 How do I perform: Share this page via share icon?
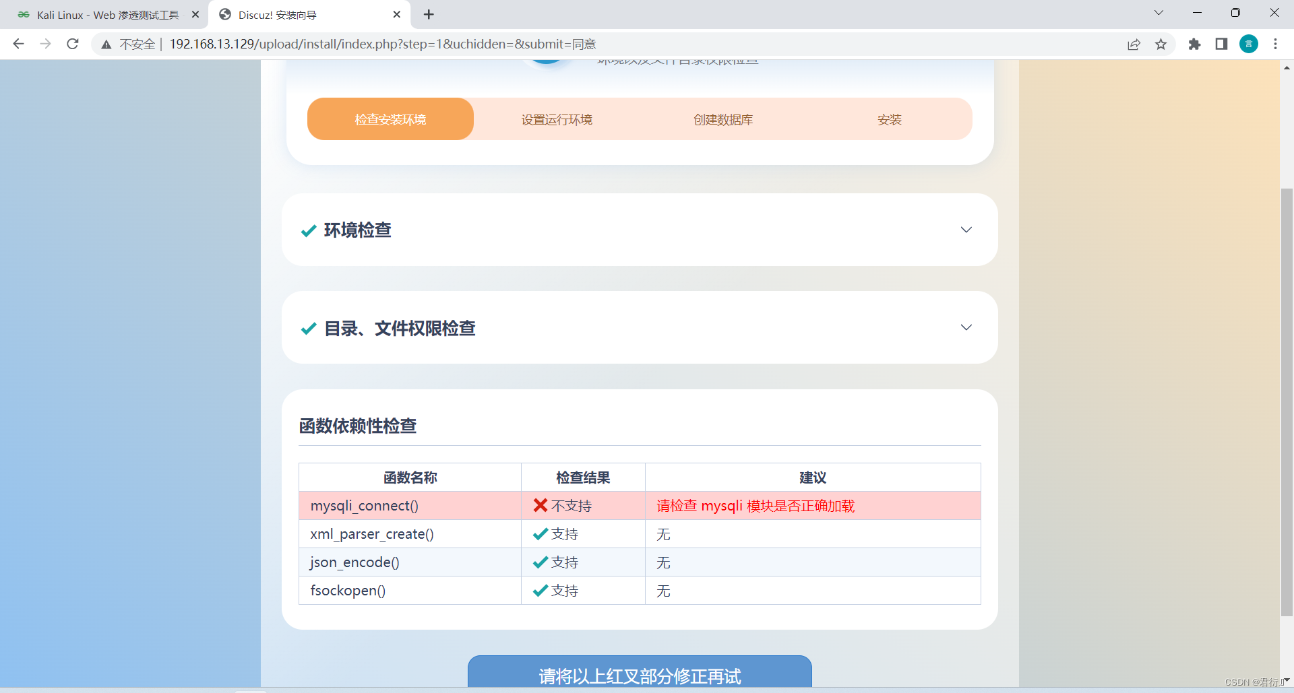(1134, 44)
